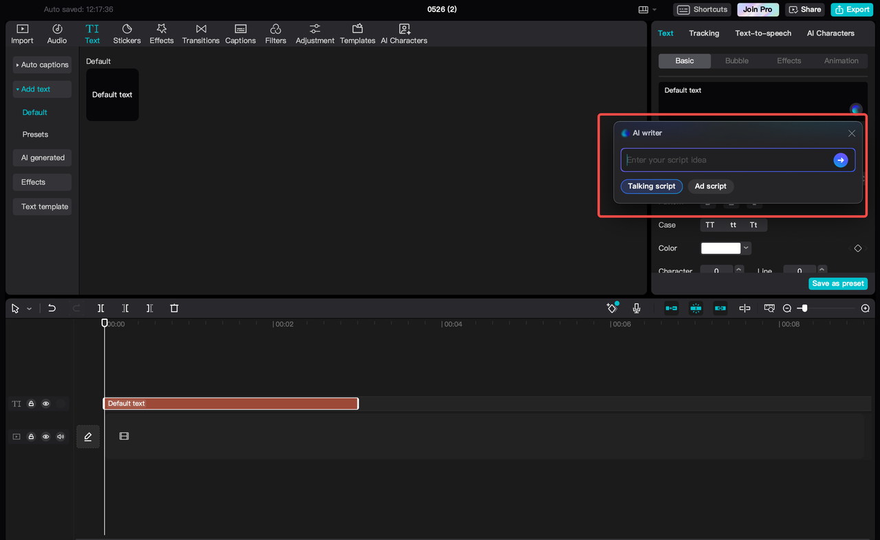The width and height of the screenshot is (880, 540).
Task: Expand the Auto captions section
Action: point(42,65)
